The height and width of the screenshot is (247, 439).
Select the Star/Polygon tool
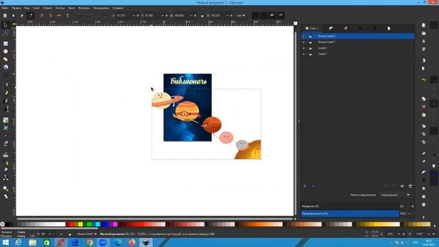5,60
